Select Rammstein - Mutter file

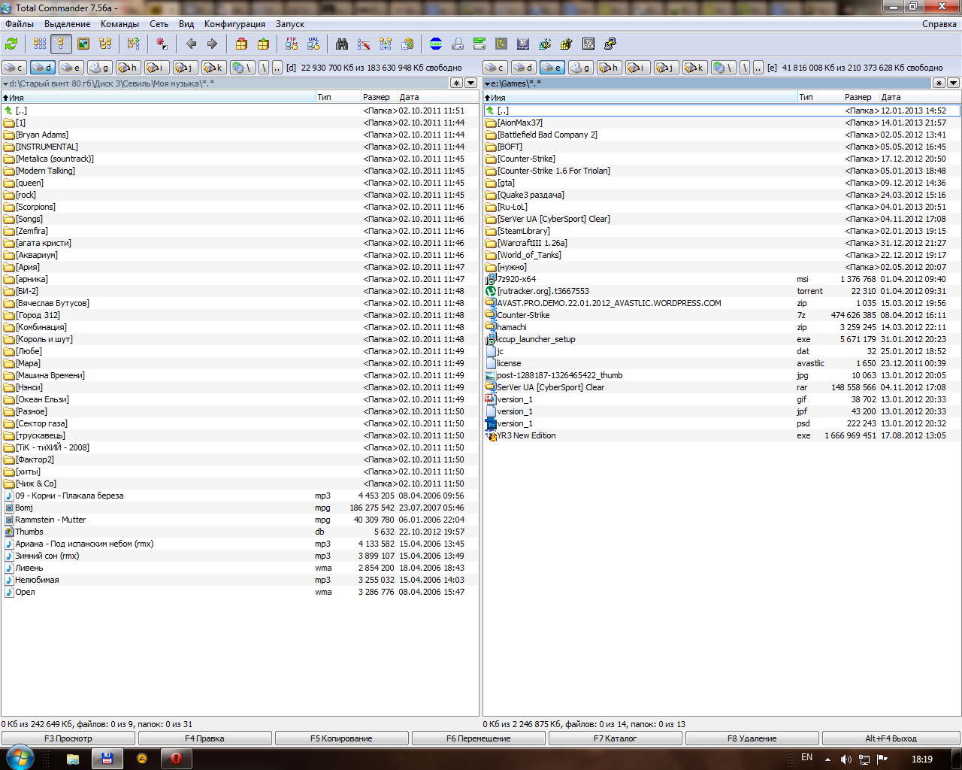(240, 520)
